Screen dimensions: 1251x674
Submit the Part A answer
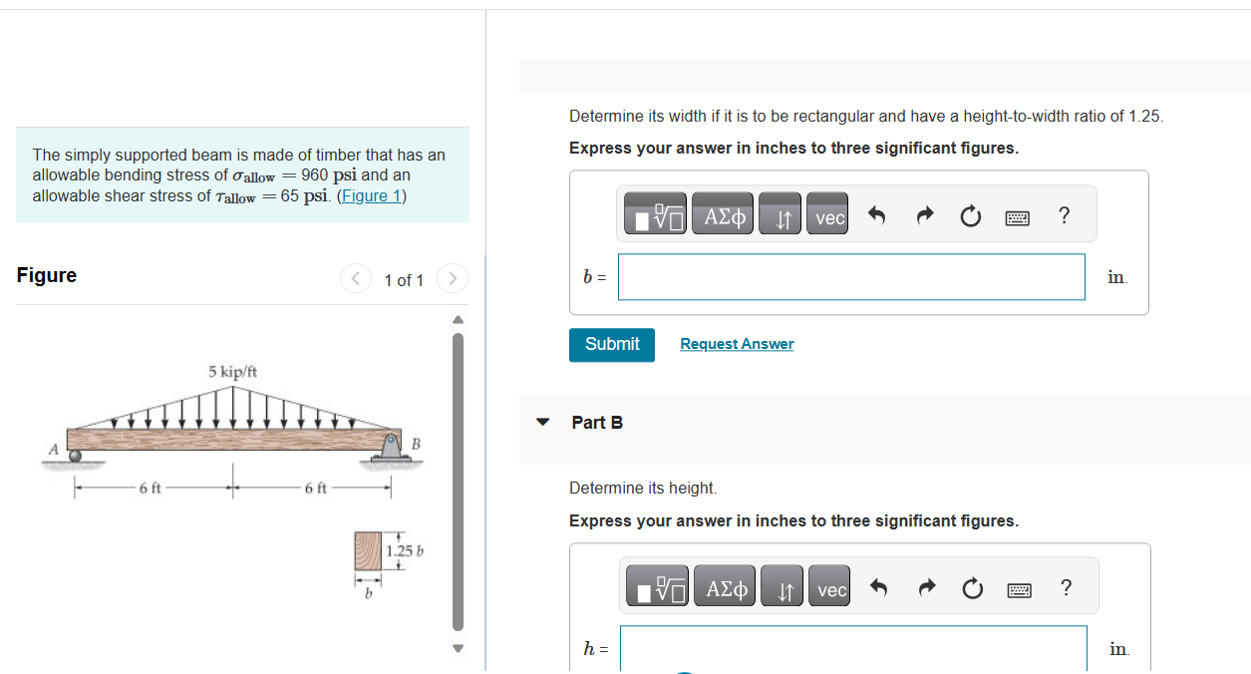point(611,344)
